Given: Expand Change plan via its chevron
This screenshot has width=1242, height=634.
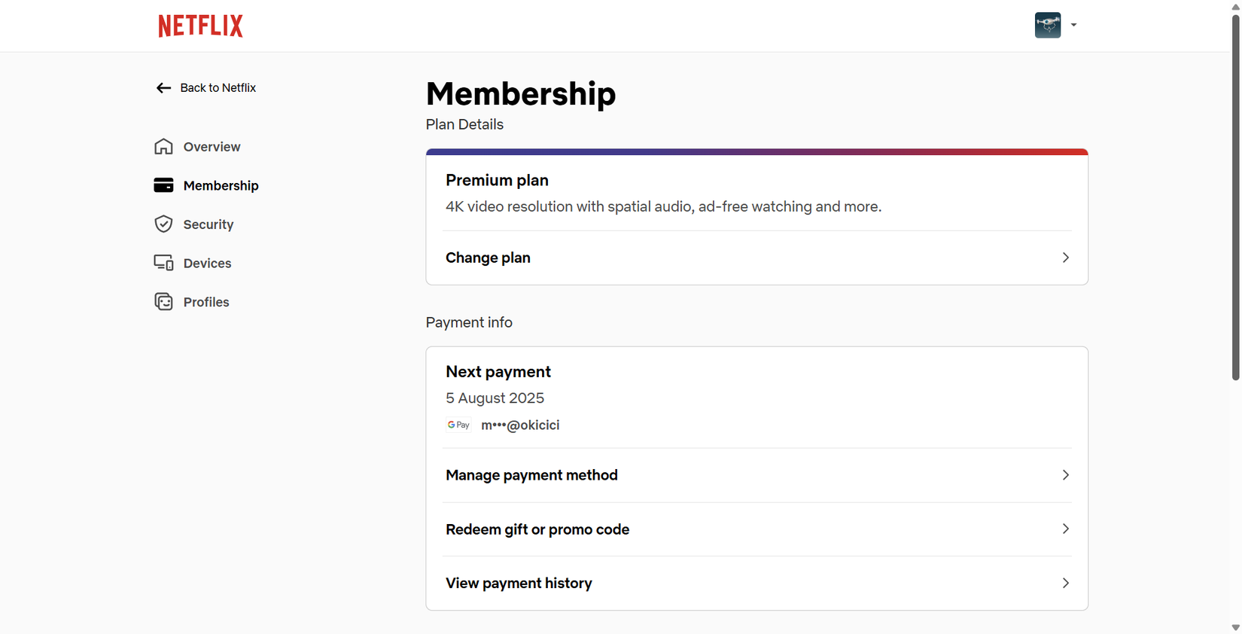Looking at the screenshot, I should [x=1065, y=258].
